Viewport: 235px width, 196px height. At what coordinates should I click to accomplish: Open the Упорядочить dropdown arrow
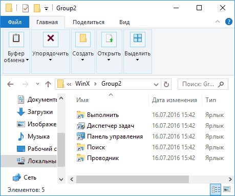[50, 60]
